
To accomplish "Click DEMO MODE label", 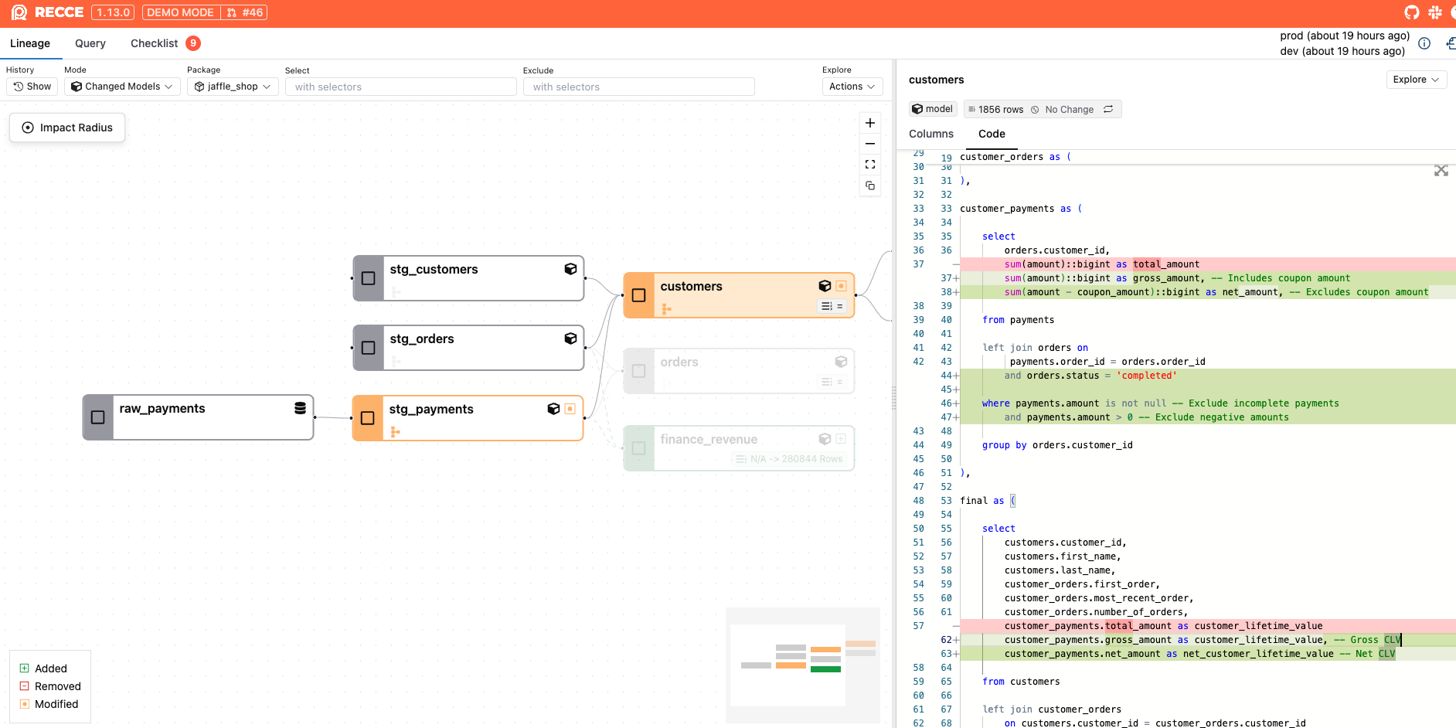I will tap(180, 12).
